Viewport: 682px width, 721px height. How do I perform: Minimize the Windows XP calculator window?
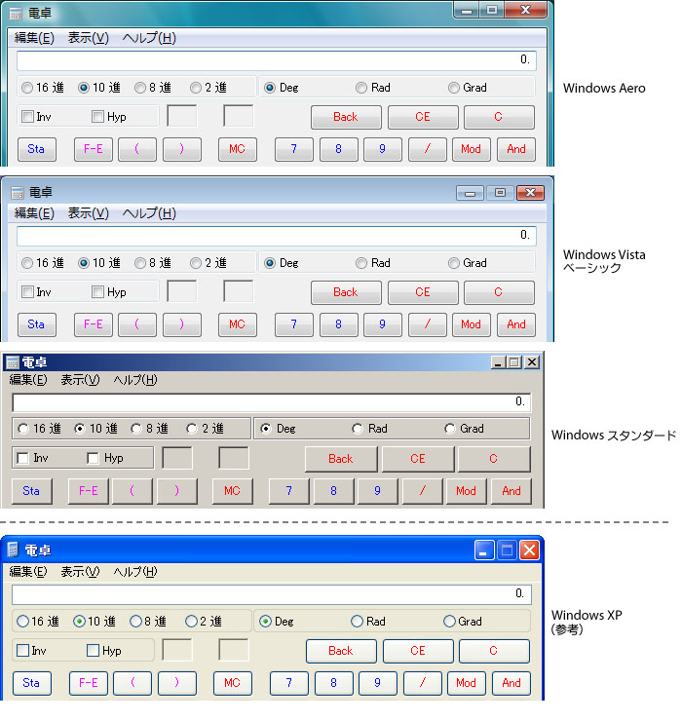tap(484, 550)
